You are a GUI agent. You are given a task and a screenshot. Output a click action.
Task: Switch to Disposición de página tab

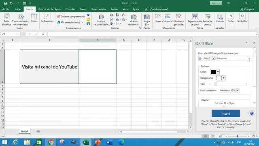pyautogui.click(x=49, y=9)
